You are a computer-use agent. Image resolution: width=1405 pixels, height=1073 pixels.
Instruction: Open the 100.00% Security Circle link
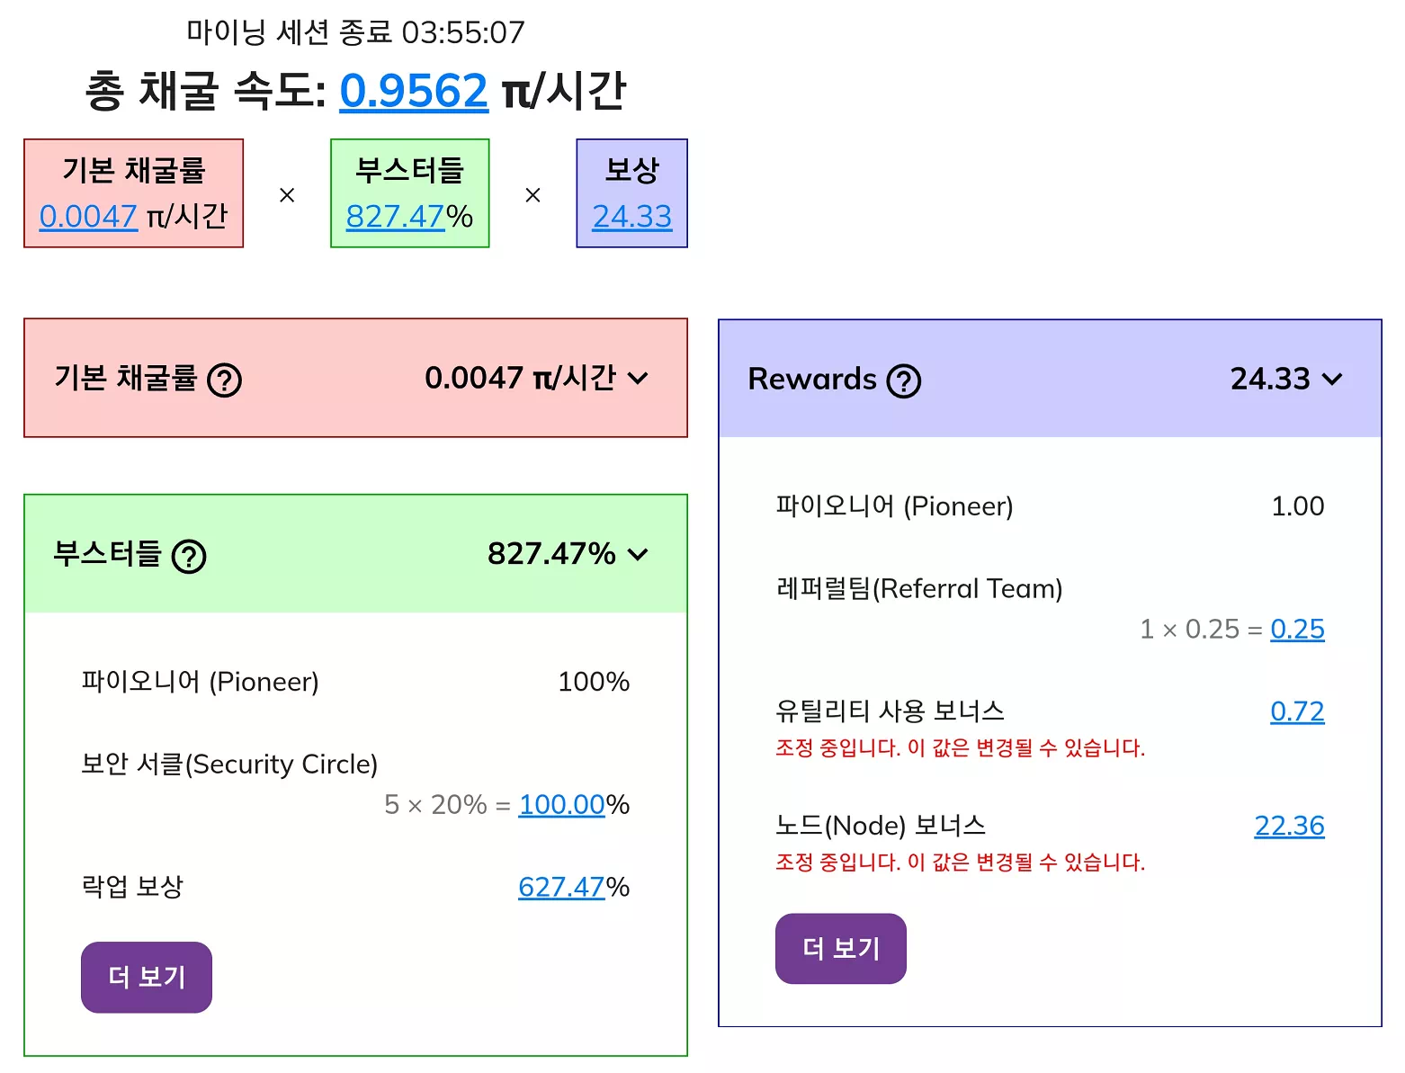click(x=562, y=805)
